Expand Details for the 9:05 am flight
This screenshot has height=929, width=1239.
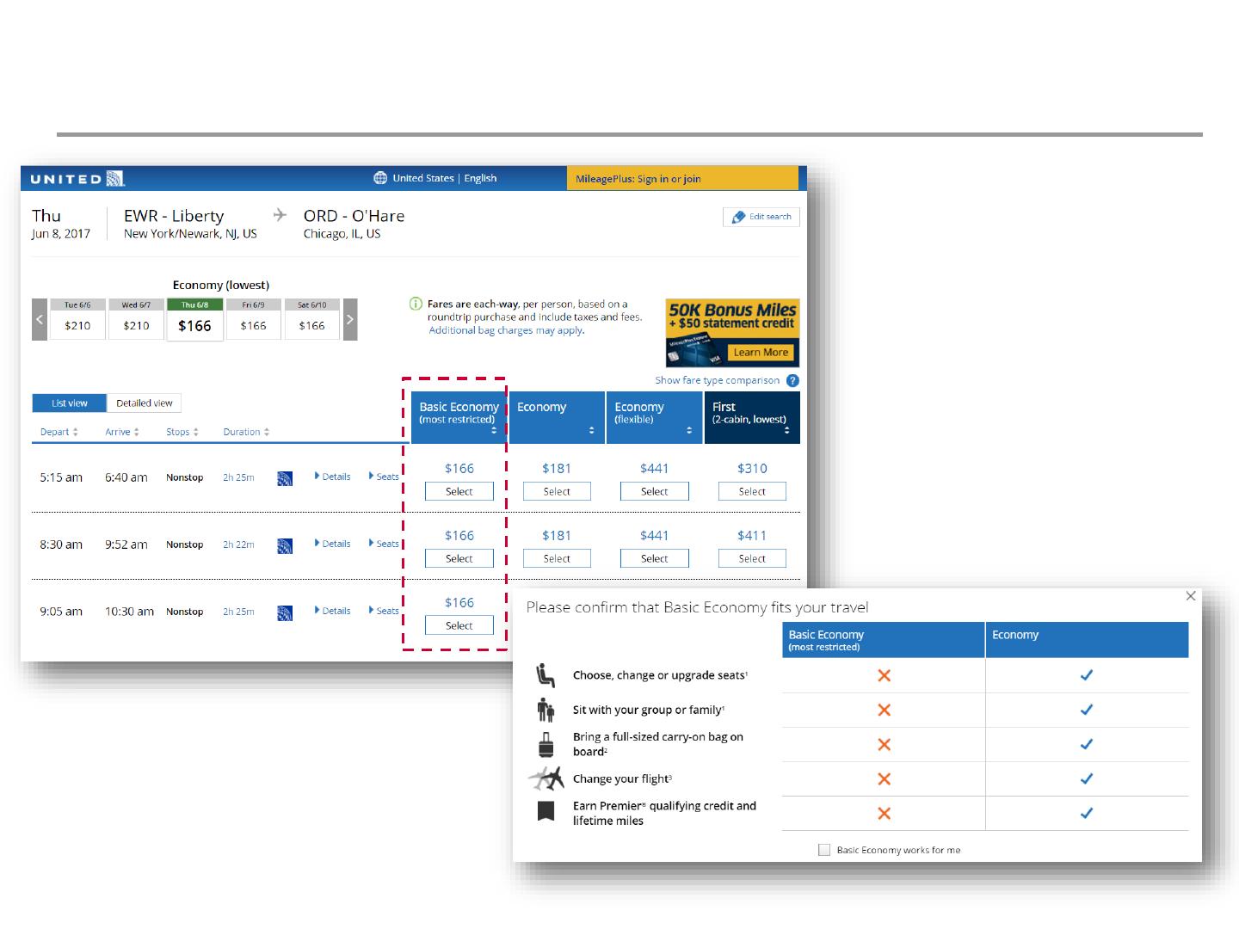(332, 611)
